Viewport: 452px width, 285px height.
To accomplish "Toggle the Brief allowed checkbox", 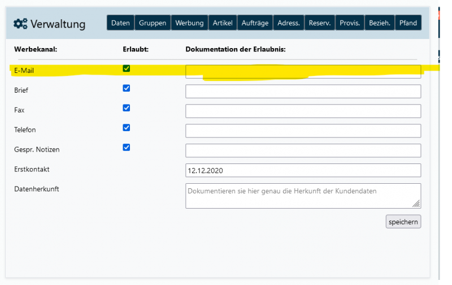I will (x=127, y=88).
